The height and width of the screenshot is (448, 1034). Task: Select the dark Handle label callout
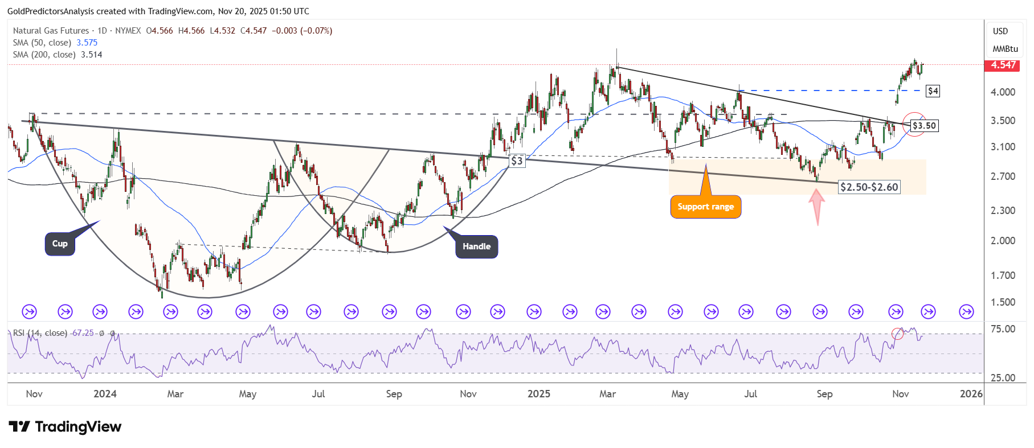pyautogui.click(x=476, y=246)
